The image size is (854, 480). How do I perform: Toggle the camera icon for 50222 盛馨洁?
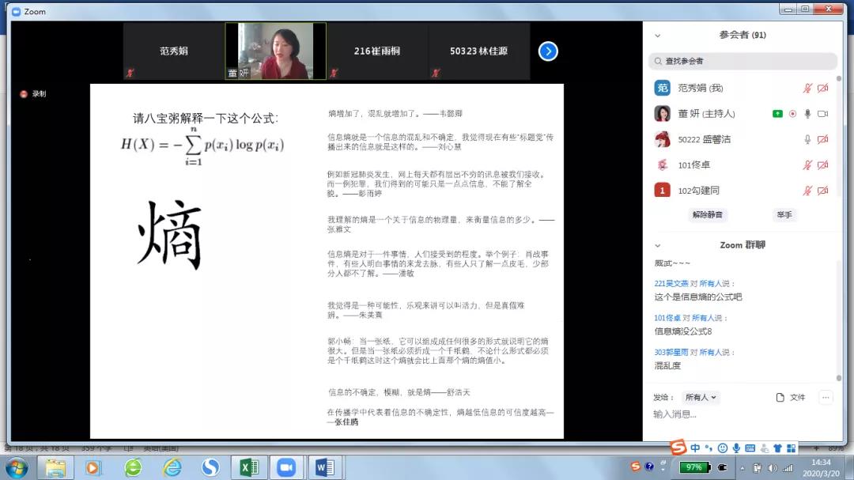pos(822,140)
